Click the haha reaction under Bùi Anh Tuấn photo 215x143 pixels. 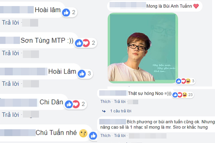tap(188, 81)
